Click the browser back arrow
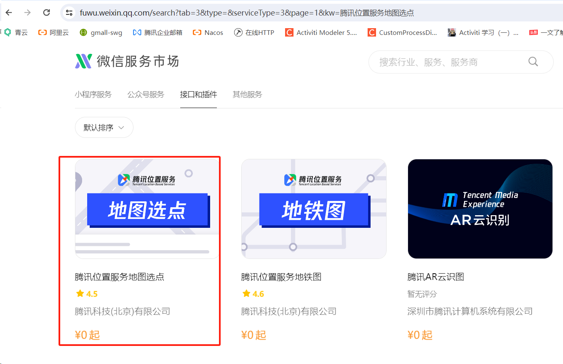This screenshot has width=563, height=364. (8, 13)
